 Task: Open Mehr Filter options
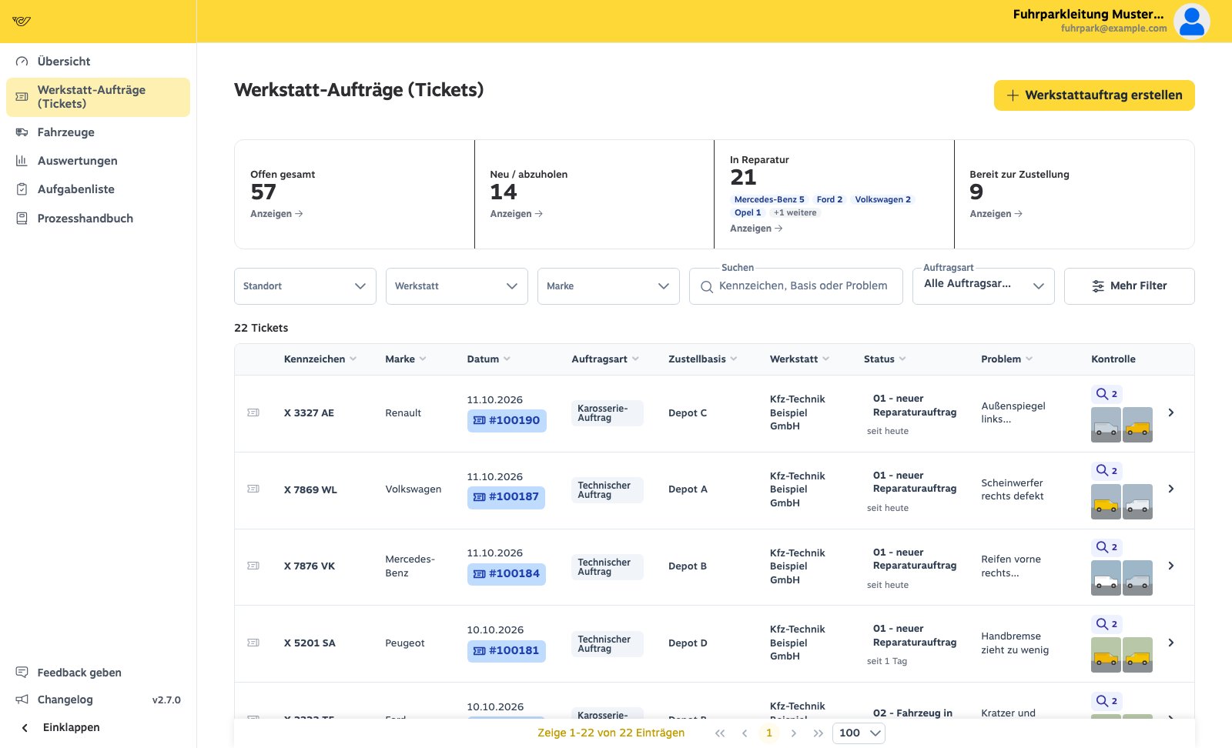click(x=1130, y=286)
